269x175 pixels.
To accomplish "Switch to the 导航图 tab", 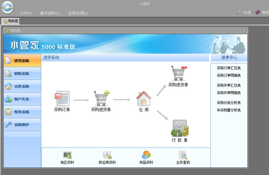I will click(x=11, y=21).
